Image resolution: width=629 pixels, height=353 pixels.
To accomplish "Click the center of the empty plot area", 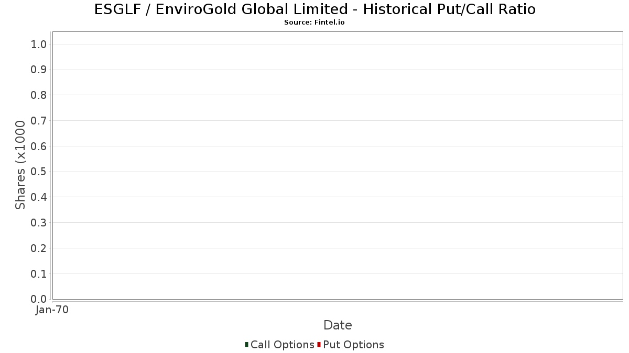I will pyautogui.click(x=338, y=165).
